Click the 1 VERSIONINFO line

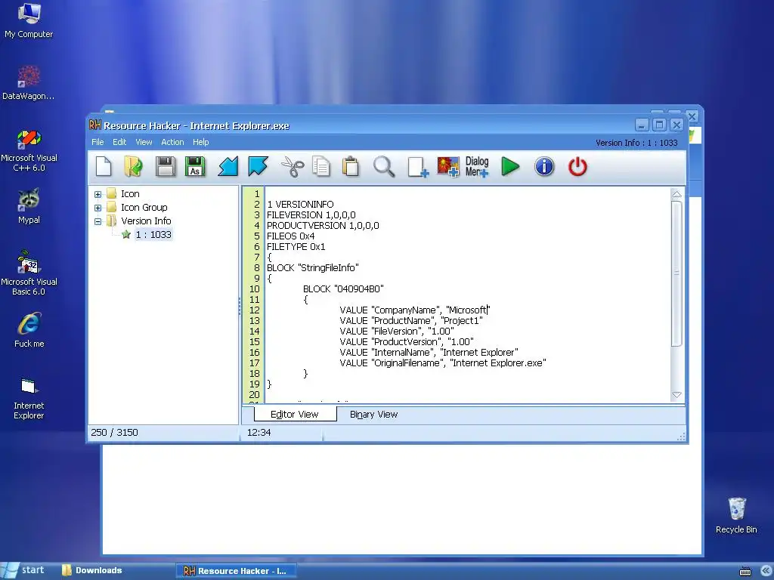click(300, 204)
